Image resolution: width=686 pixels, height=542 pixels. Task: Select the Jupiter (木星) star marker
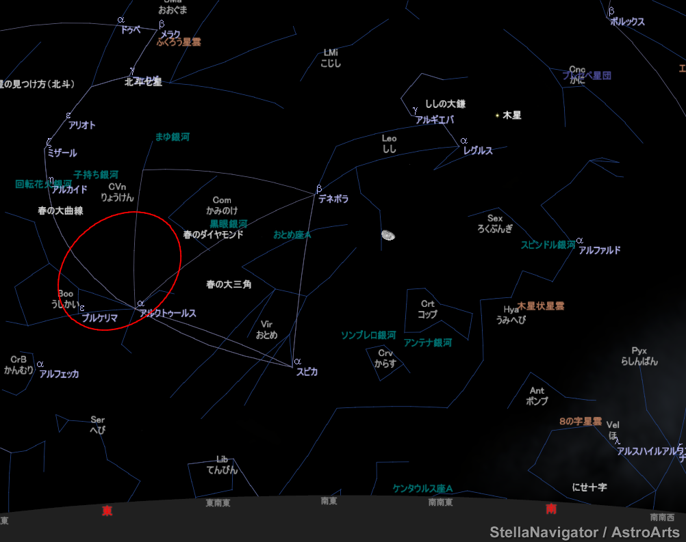pyautogui.click(x=497, y=116)
